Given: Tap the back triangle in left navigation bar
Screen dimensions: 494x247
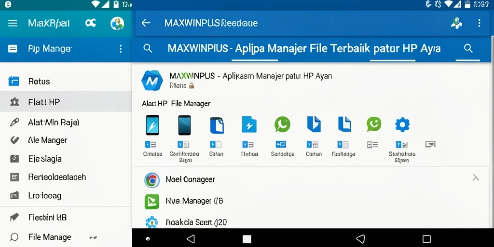Looking at the screenshot, I should tap(190, 239).
